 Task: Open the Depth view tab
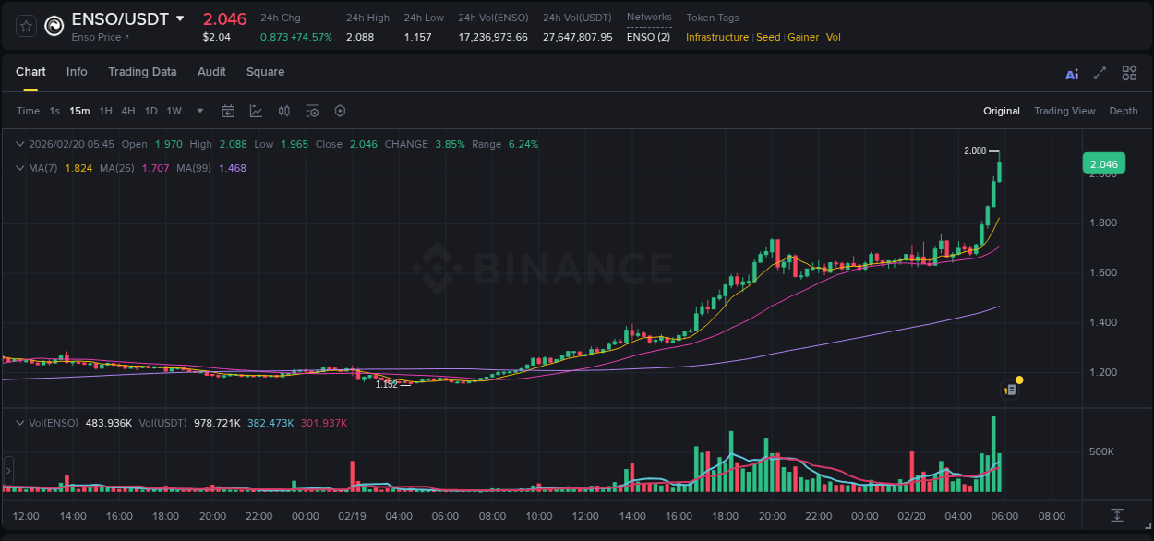click(x=1123, y=111)
